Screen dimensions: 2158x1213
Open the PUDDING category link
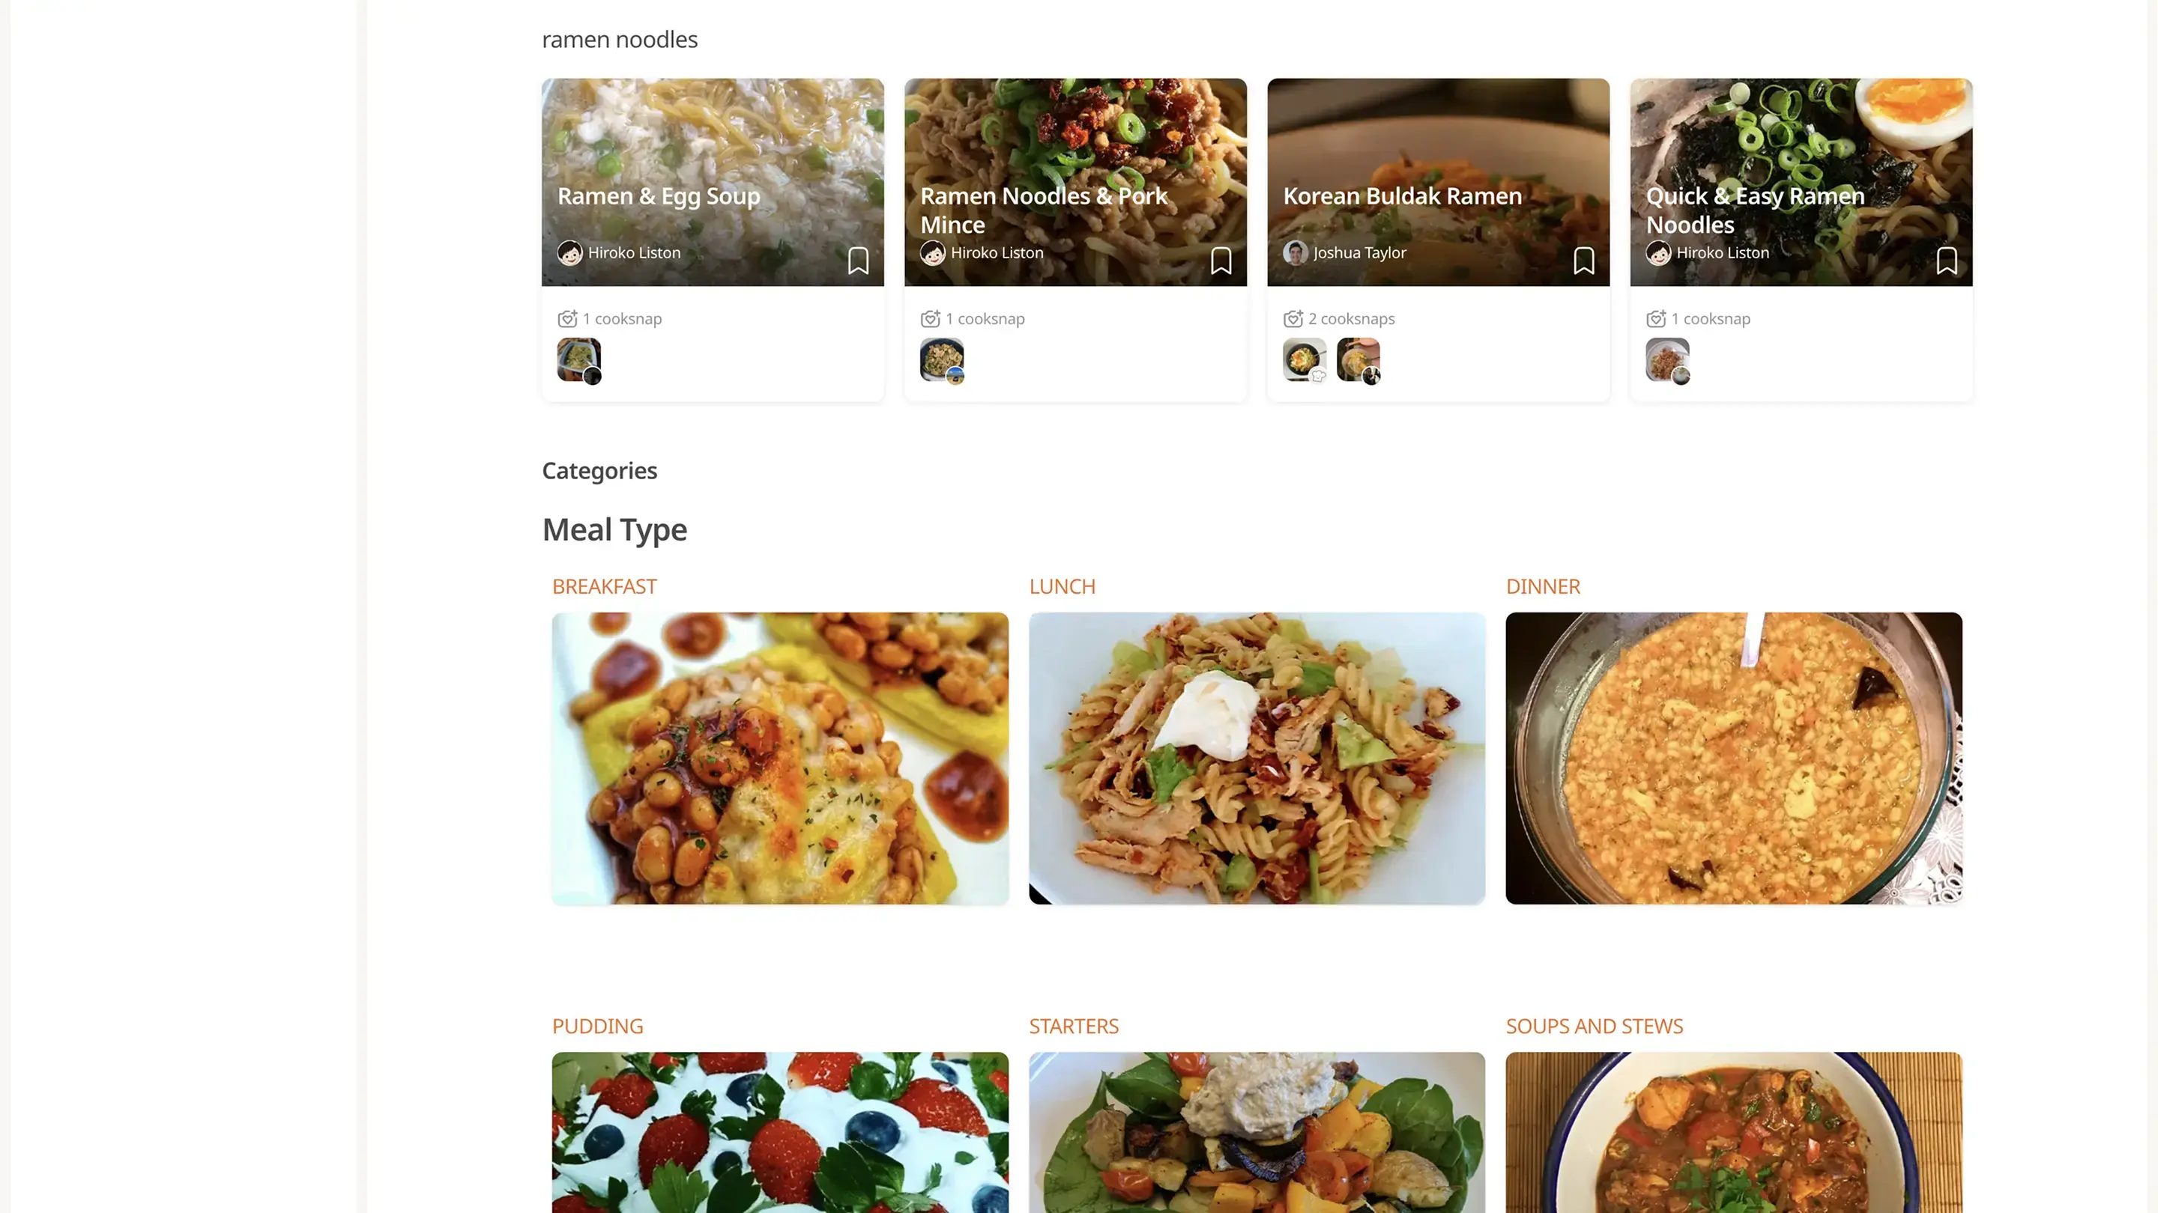tap(597, 1027)
